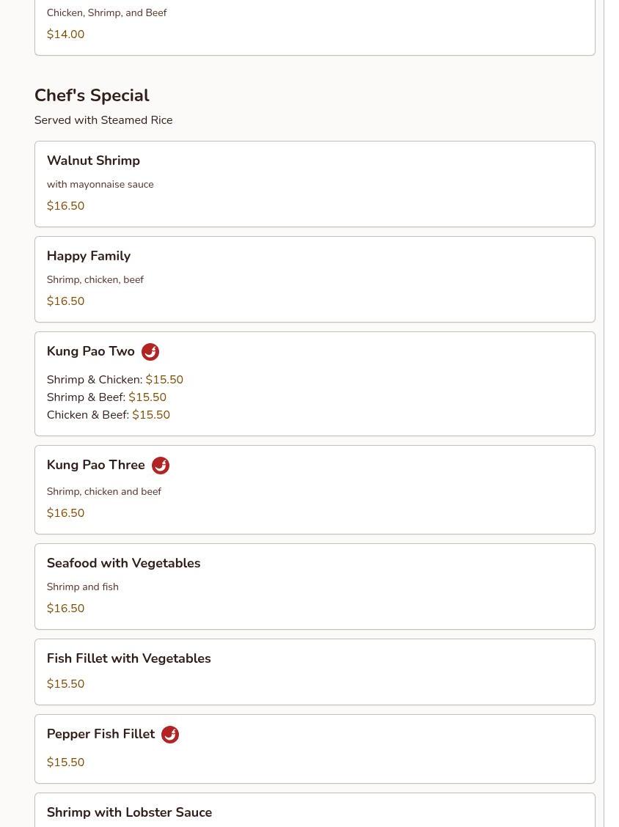619x827 pixels.
Task: Select the Shrimp with Lobster Sauce title
Action: (129, 812)
